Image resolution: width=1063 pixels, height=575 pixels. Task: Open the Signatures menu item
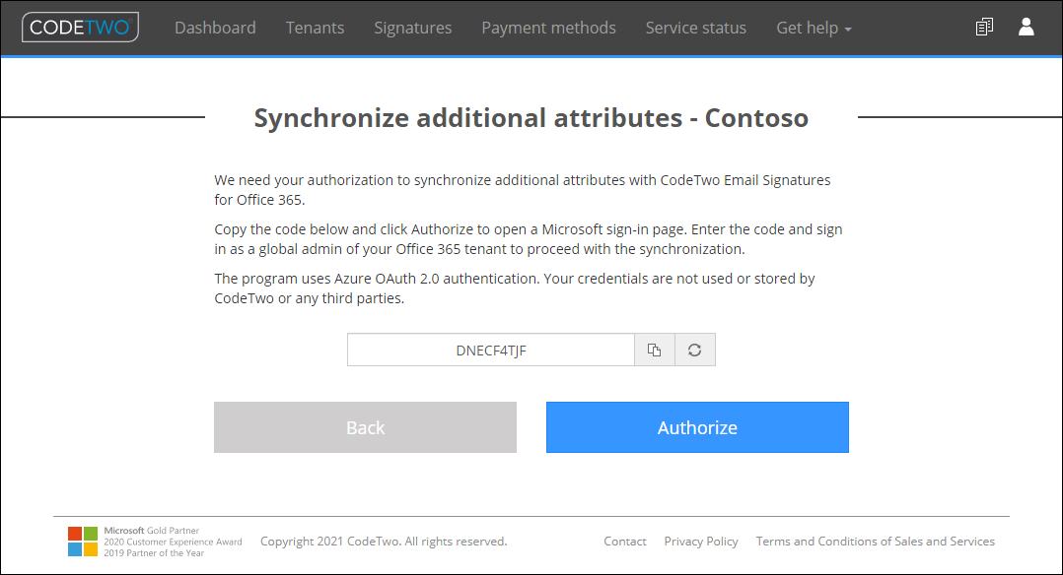point(413,28)
